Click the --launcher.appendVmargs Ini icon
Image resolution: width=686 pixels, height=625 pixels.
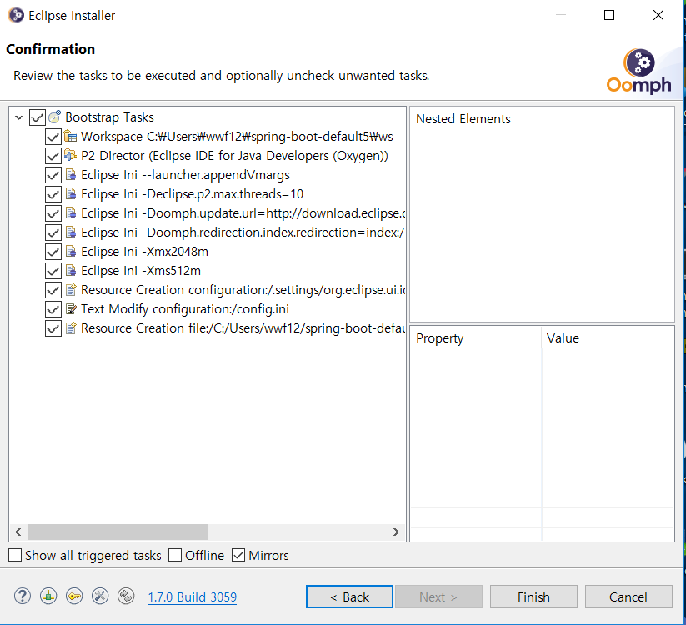(71, 174)
